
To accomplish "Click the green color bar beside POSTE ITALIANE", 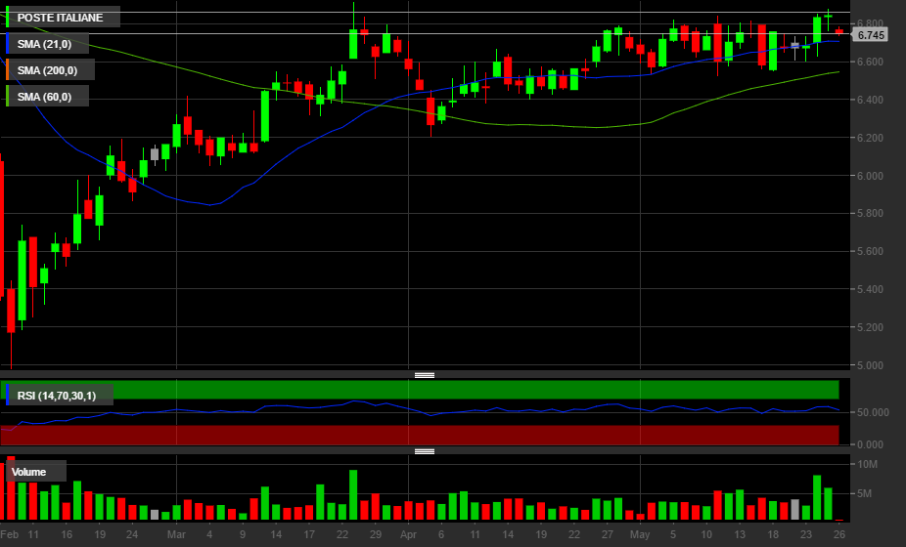I will 8,18.
